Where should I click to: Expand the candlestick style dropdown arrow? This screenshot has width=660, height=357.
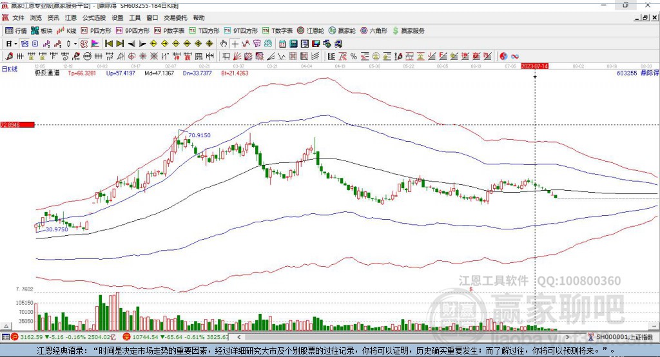point(75,44)
